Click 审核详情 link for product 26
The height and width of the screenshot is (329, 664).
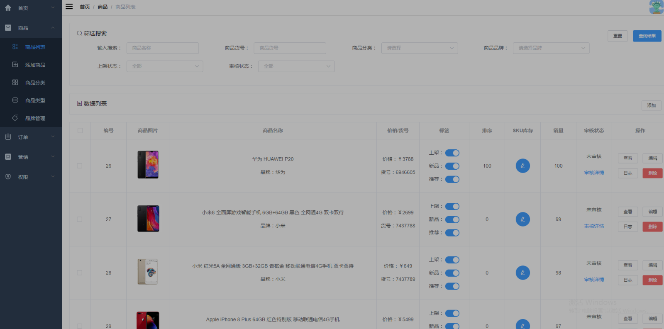pos(594,173)
